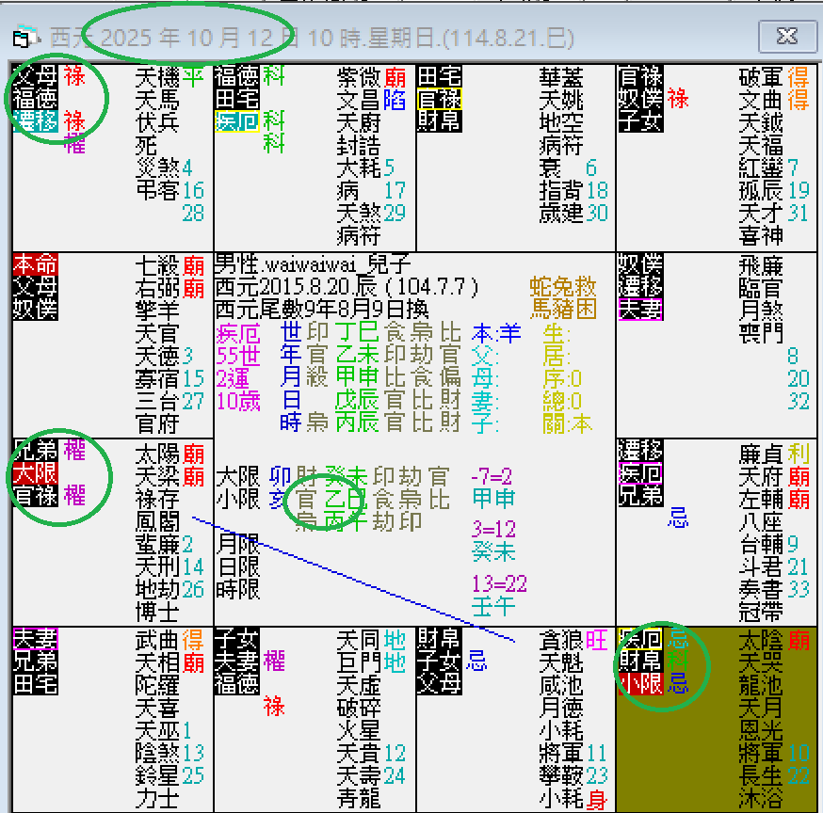Close the chart window with the X button
Screen dimensions: 823x813
(x=787, y=37)
